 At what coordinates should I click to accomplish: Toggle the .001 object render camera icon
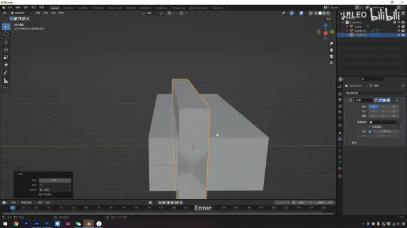tap(403, 31)
